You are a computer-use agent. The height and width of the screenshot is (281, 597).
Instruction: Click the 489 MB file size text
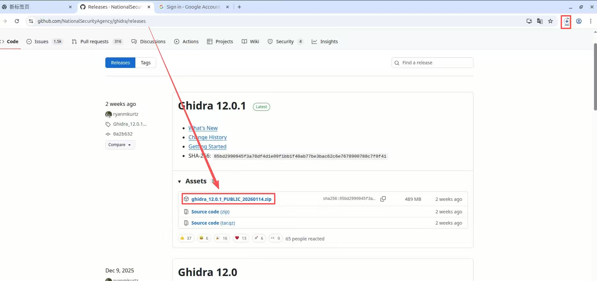click(x=413, y=199)
